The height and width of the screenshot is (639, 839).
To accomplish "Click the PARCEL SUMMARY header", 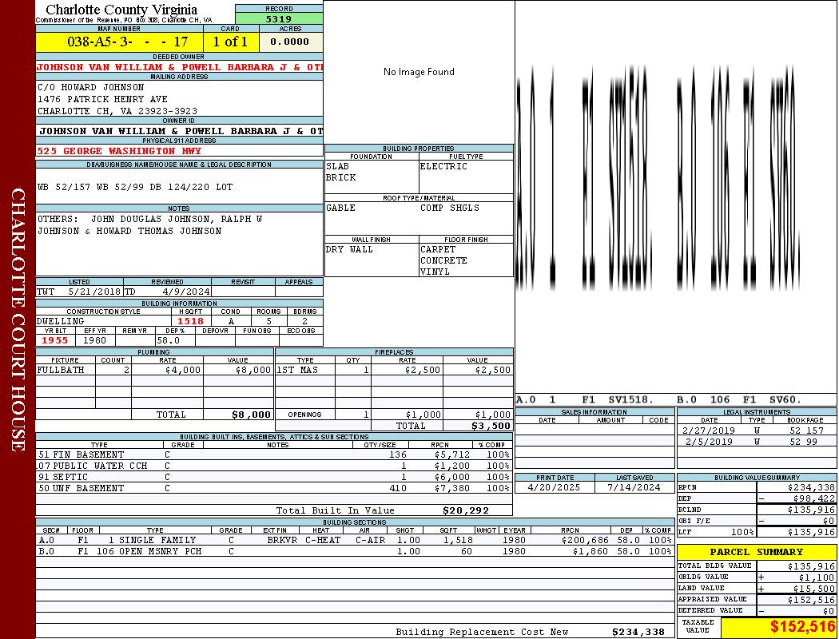I will pyautogui.click(x=757, y=552).
